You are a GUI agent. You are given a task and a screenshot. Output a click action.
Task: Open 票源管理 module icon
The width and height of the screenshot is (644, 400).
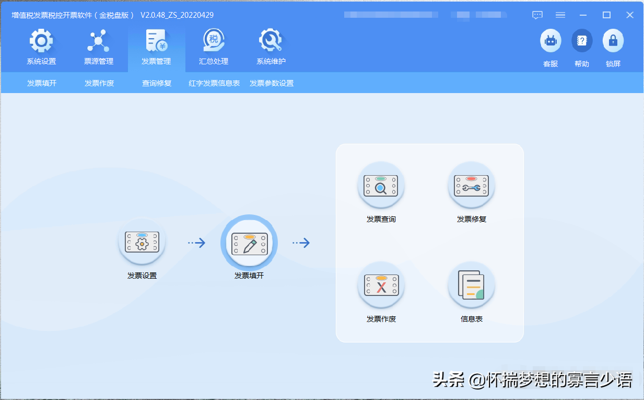pyautogui.click(x=98, y=41)
